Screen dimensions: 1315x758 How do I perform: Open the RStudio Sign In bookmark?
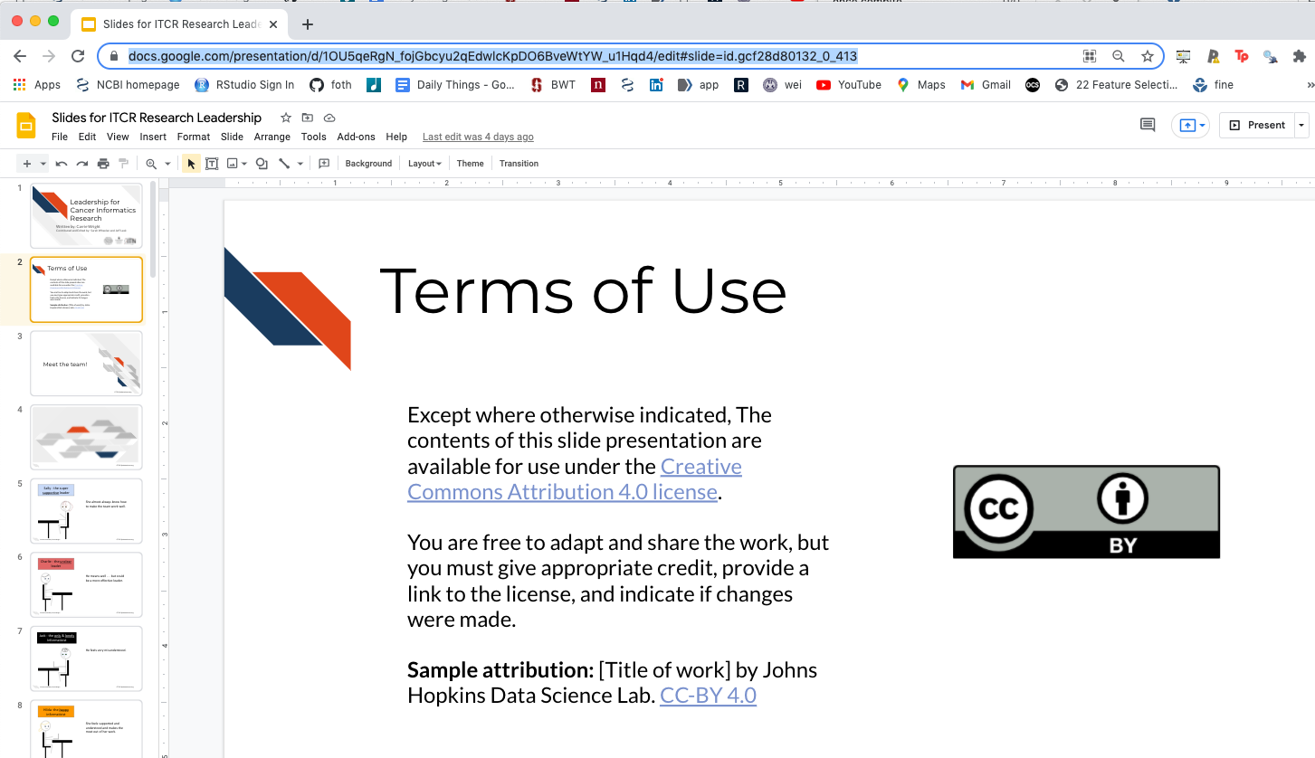click(x=244, y=85)
